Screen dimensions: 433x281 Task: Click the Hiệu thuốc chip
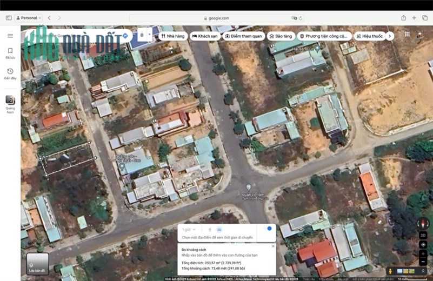pos(370,36)
